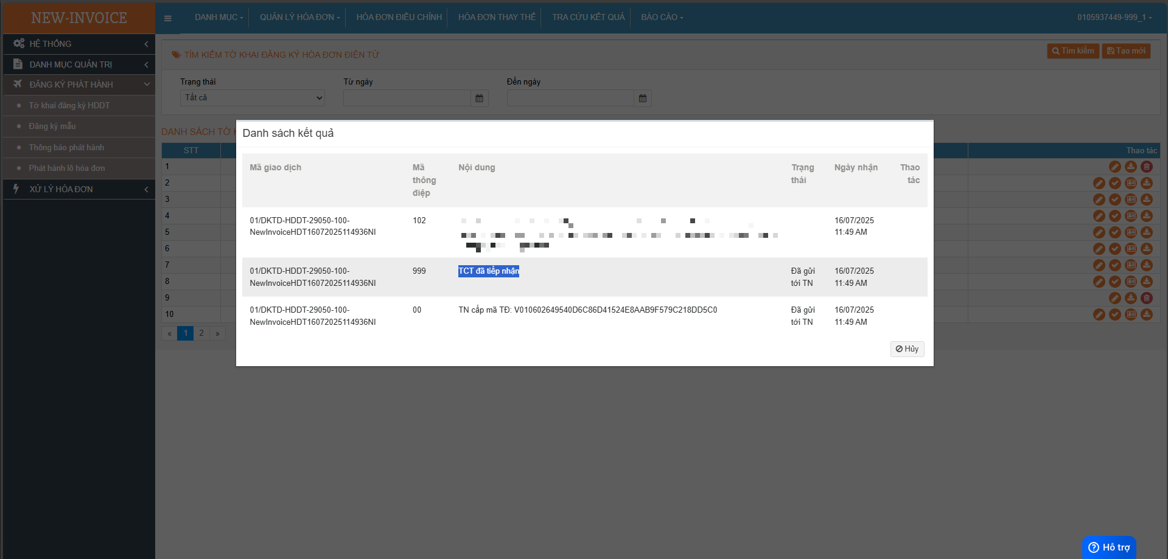The image size is (1168, 559).
Task: Click the NEW-INVOICE logo
Action: (79, 18)
